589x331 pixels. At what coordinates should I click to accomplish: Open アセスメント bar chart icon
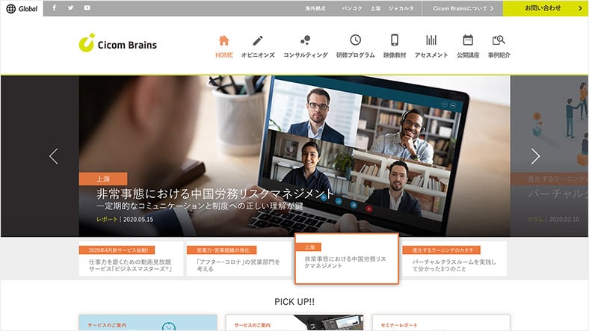(431, 40)
